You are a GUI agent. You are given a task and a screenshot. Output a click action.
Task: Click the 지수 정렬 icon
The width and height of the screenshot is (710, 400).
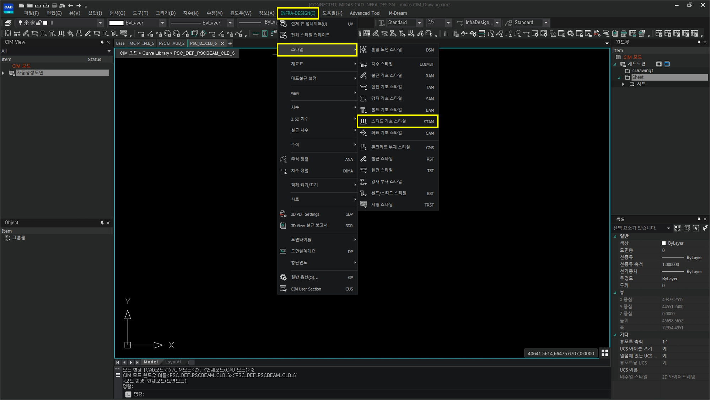[x=283, y=171]
